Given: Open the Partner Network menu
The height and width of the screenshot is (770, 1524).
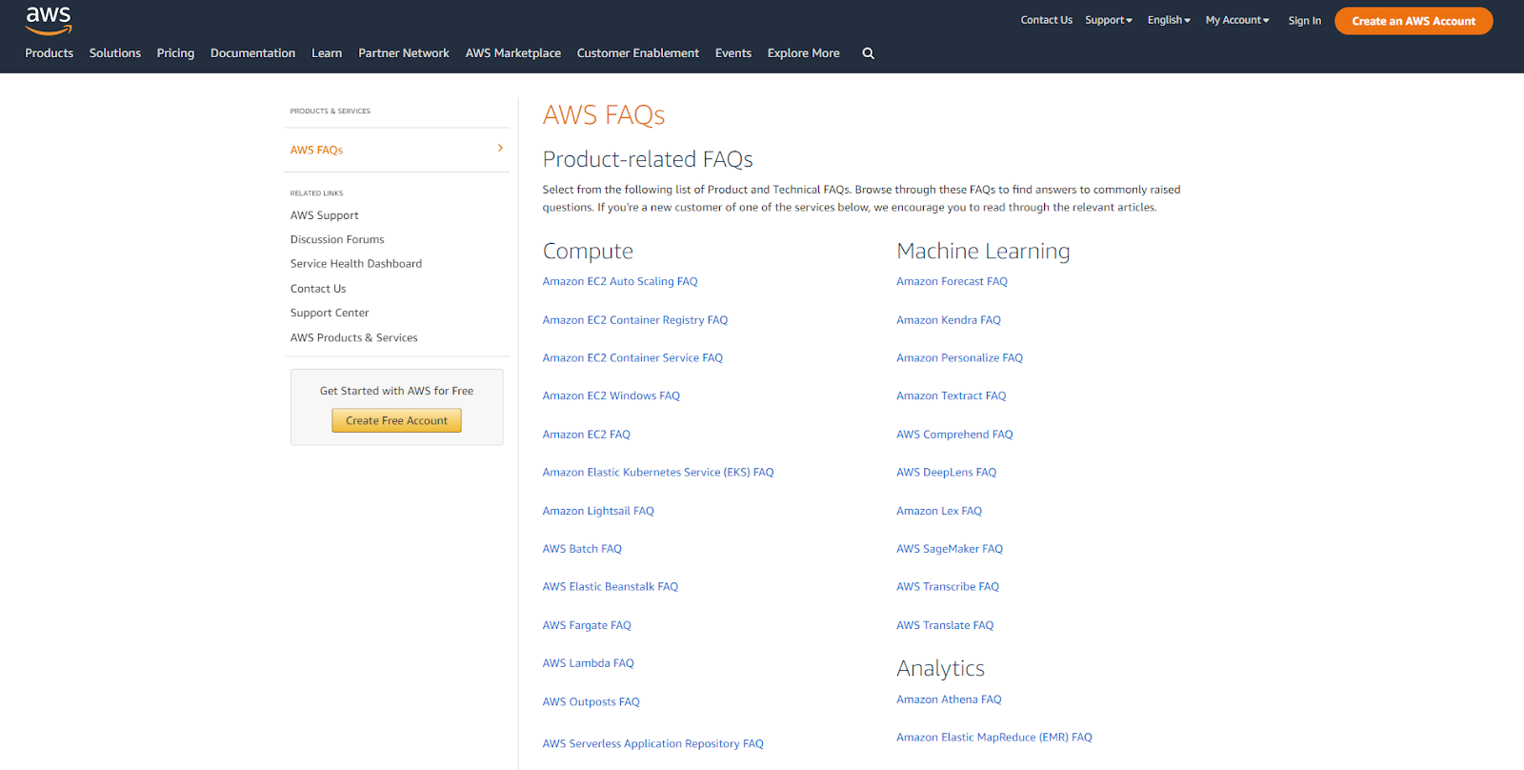Looking at the screenshot, I should 404,53.
